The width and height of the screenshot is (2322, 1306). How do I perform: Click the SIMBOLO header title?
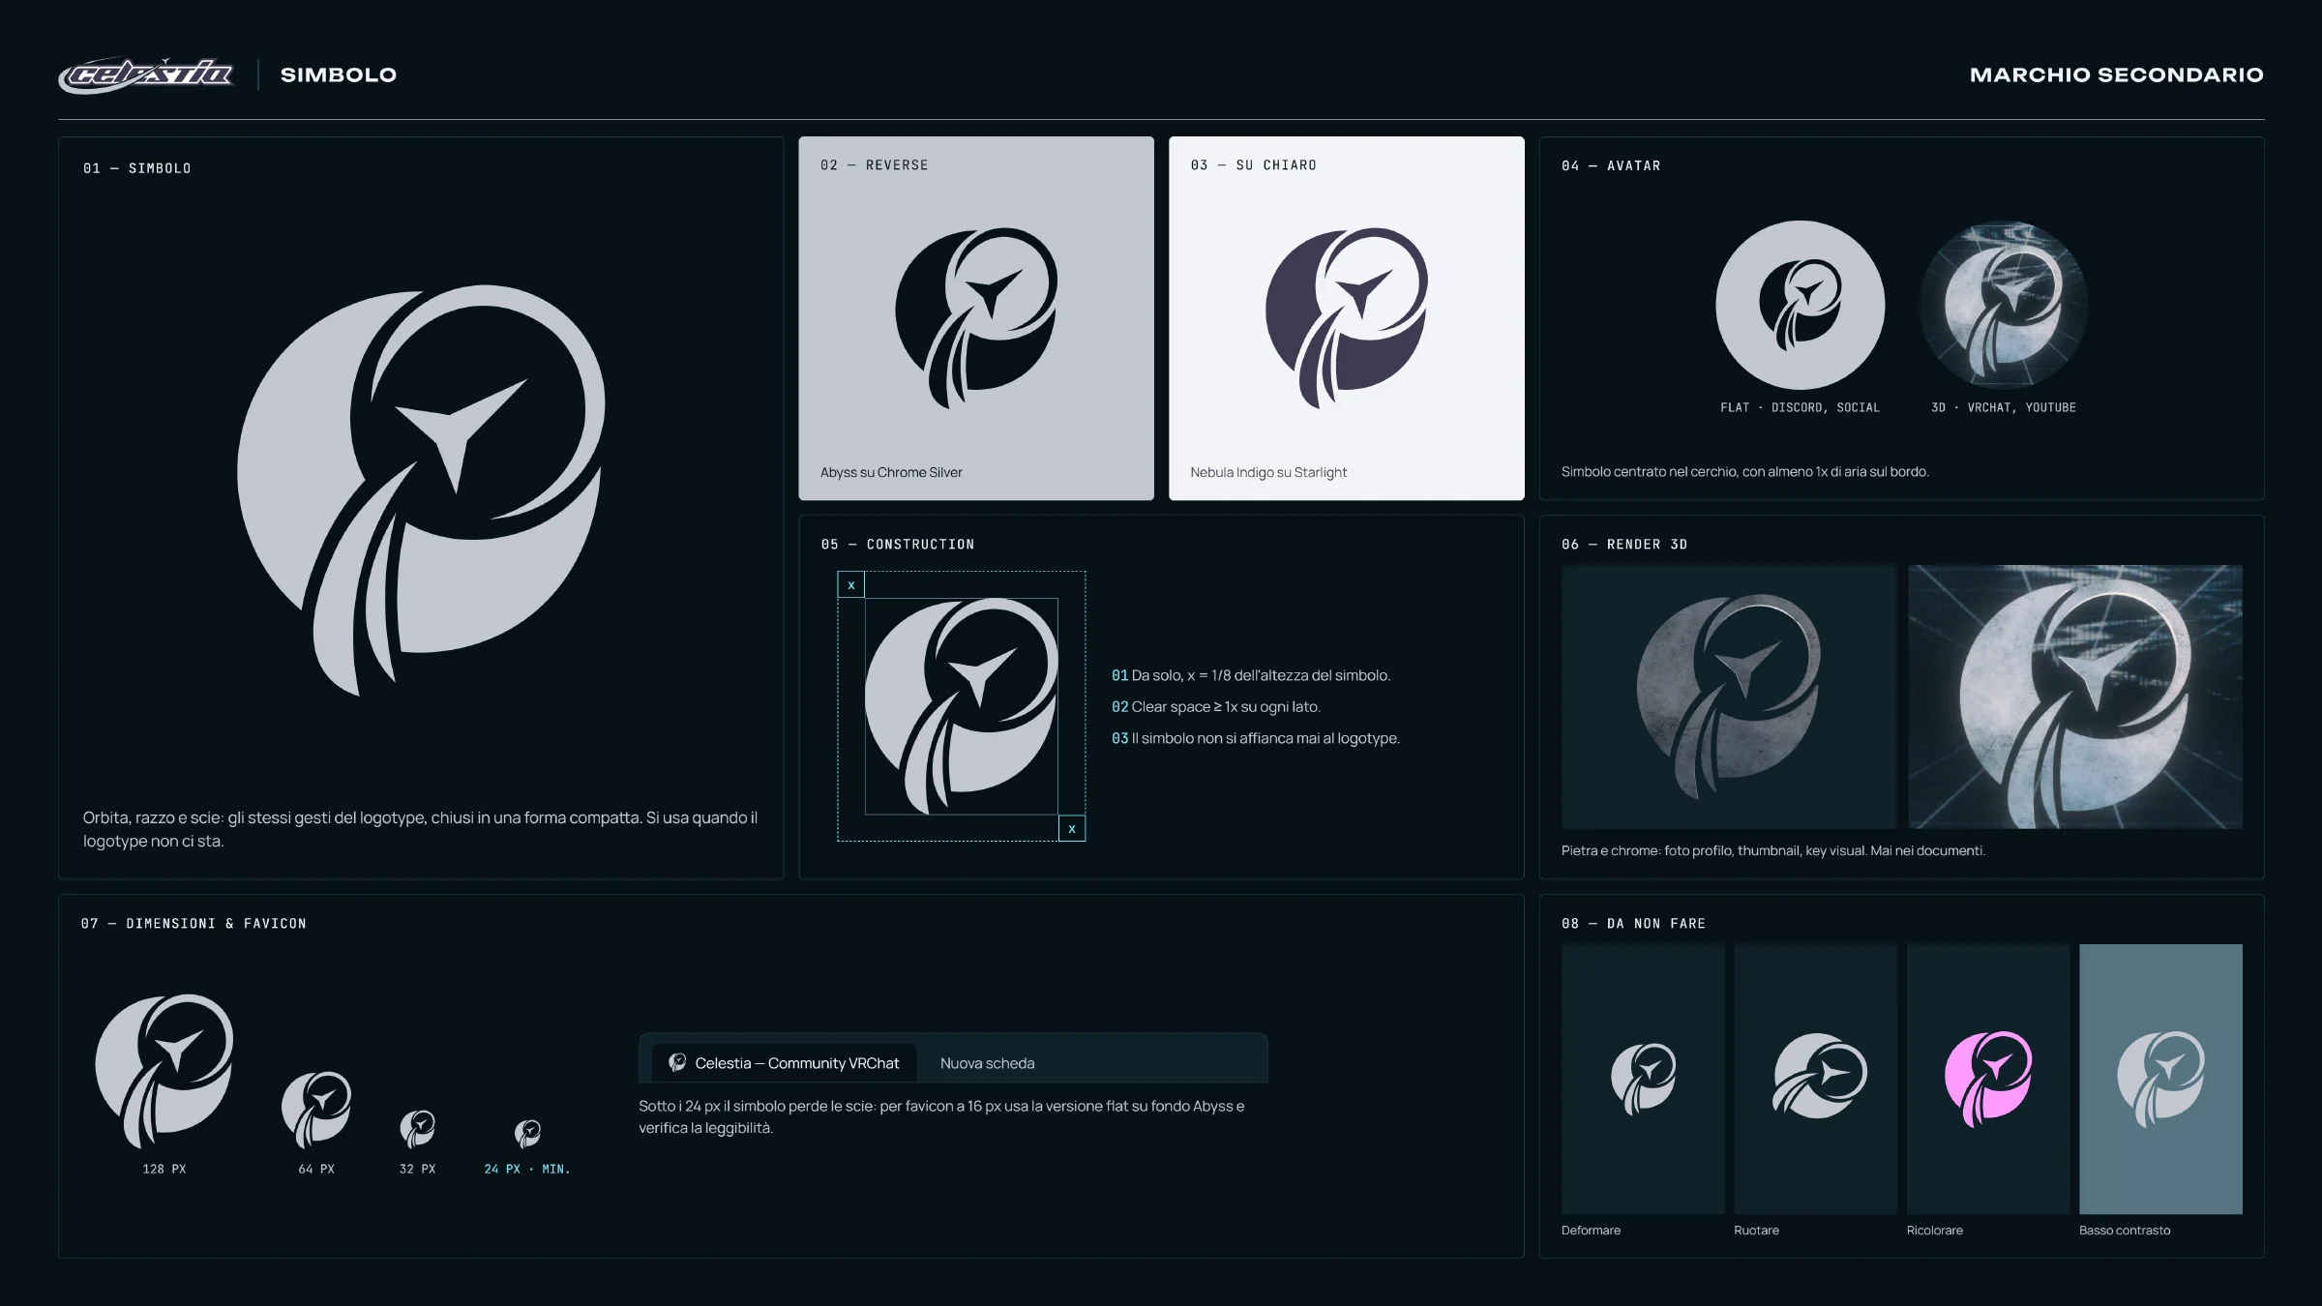(x=339, y=74)
